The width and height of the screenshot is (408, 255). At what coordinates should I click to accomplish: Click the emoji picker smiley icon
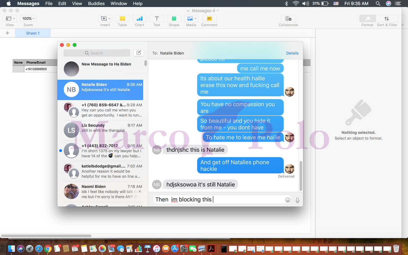pyautogui.click(x=288, y=200)
